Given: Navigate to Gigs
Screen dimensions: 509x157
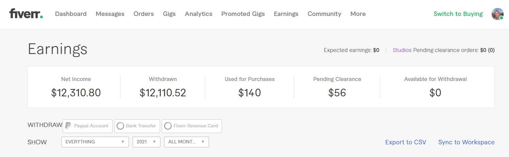Looking at the screenshot, I should coord(169,14).
